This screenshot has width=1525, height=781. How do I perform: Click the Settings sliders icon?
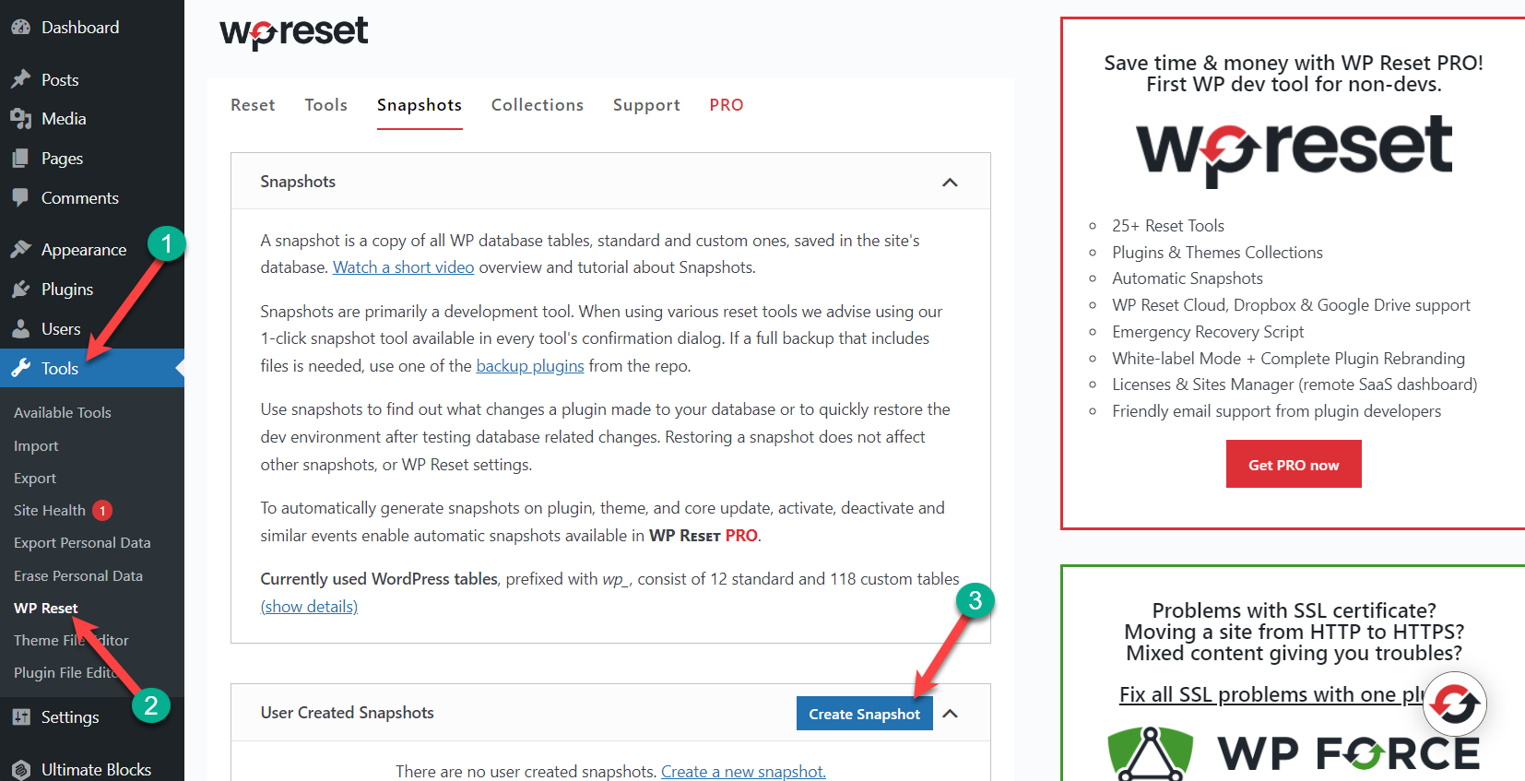21,717
